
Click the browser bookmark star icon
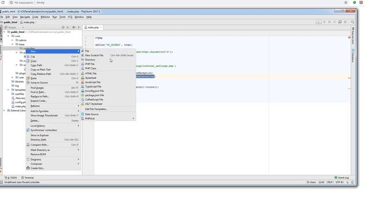click(346, 2)
